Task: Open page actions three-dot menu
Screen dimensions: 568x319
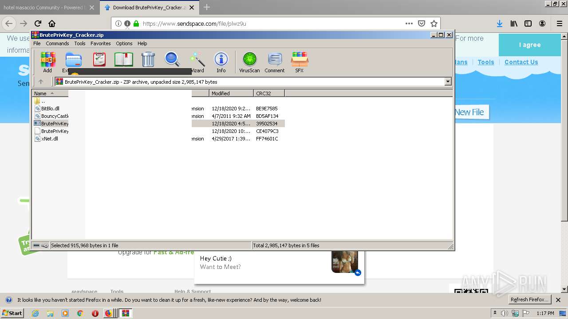Action: 409,23
